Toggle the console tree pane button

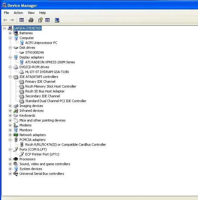click(x=22, y=20)
